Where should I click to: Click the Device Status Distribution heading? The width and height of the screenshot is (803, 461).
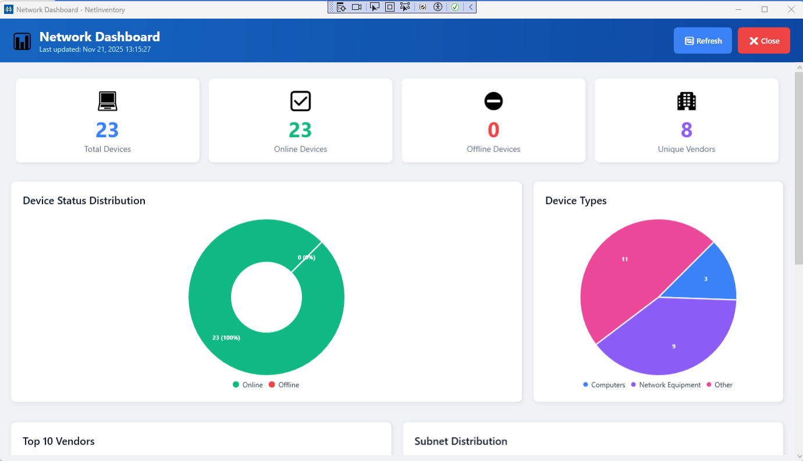[x=84, y=201]
